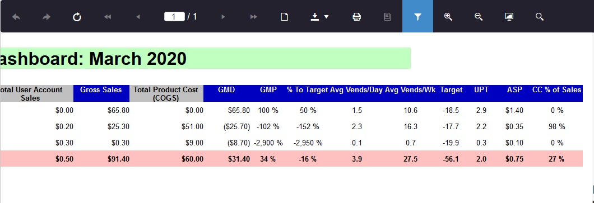Click the GMD column header

click(x=226, y=90)
